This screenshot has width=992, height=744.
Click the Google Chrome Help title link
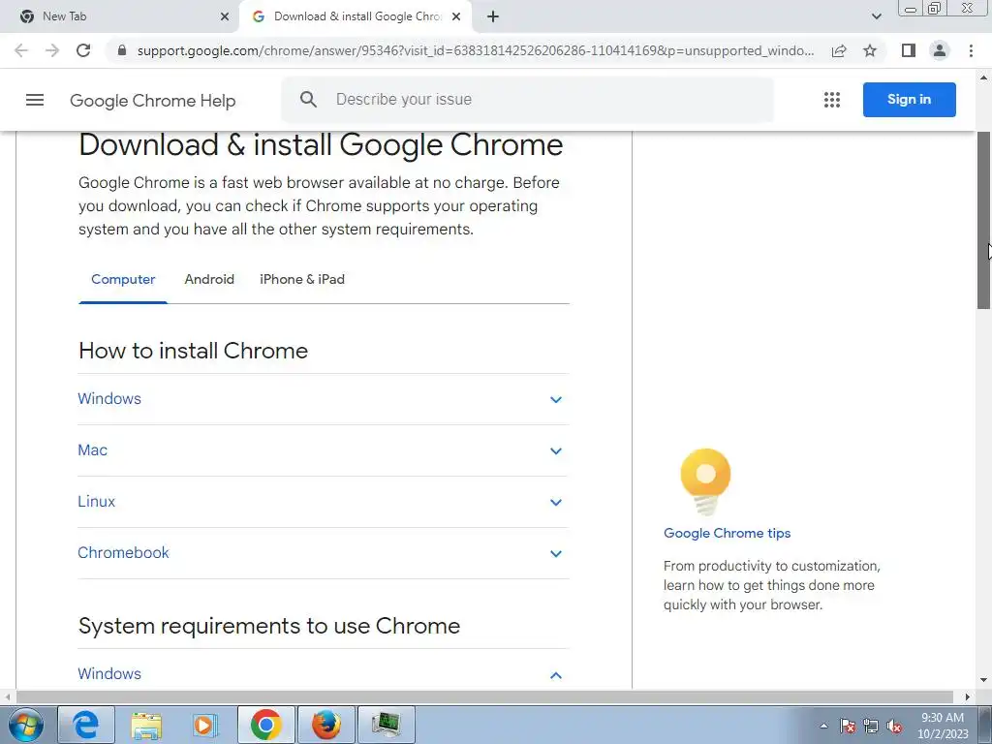152,101
